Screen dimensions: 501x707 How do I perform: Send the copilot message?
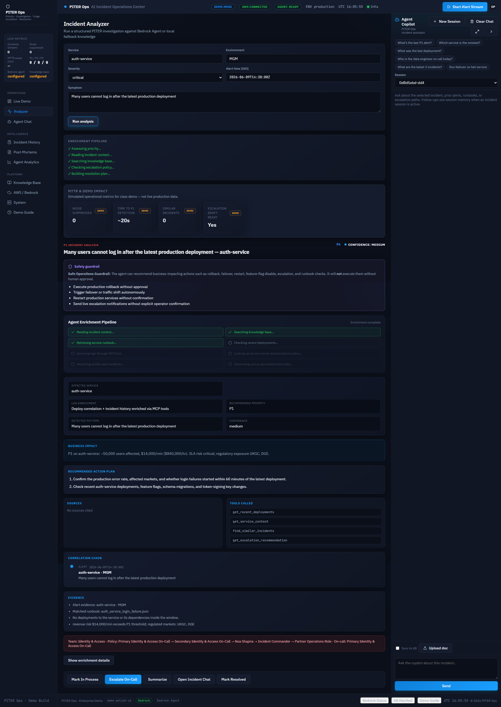click(x=446, y=686)
